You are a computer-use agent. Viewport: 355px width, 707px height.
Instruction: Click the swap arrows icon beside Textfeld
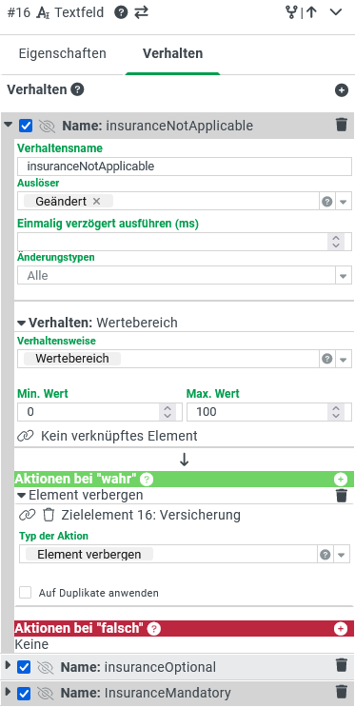[141, 12]
